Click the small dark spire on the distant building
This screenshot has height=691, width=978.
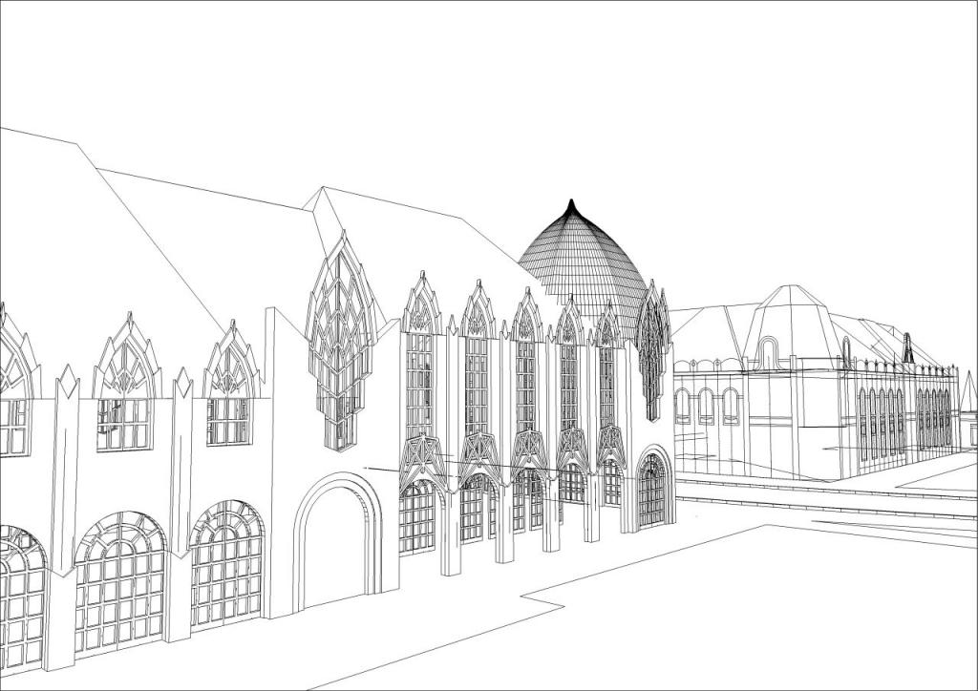coord(907,348)
